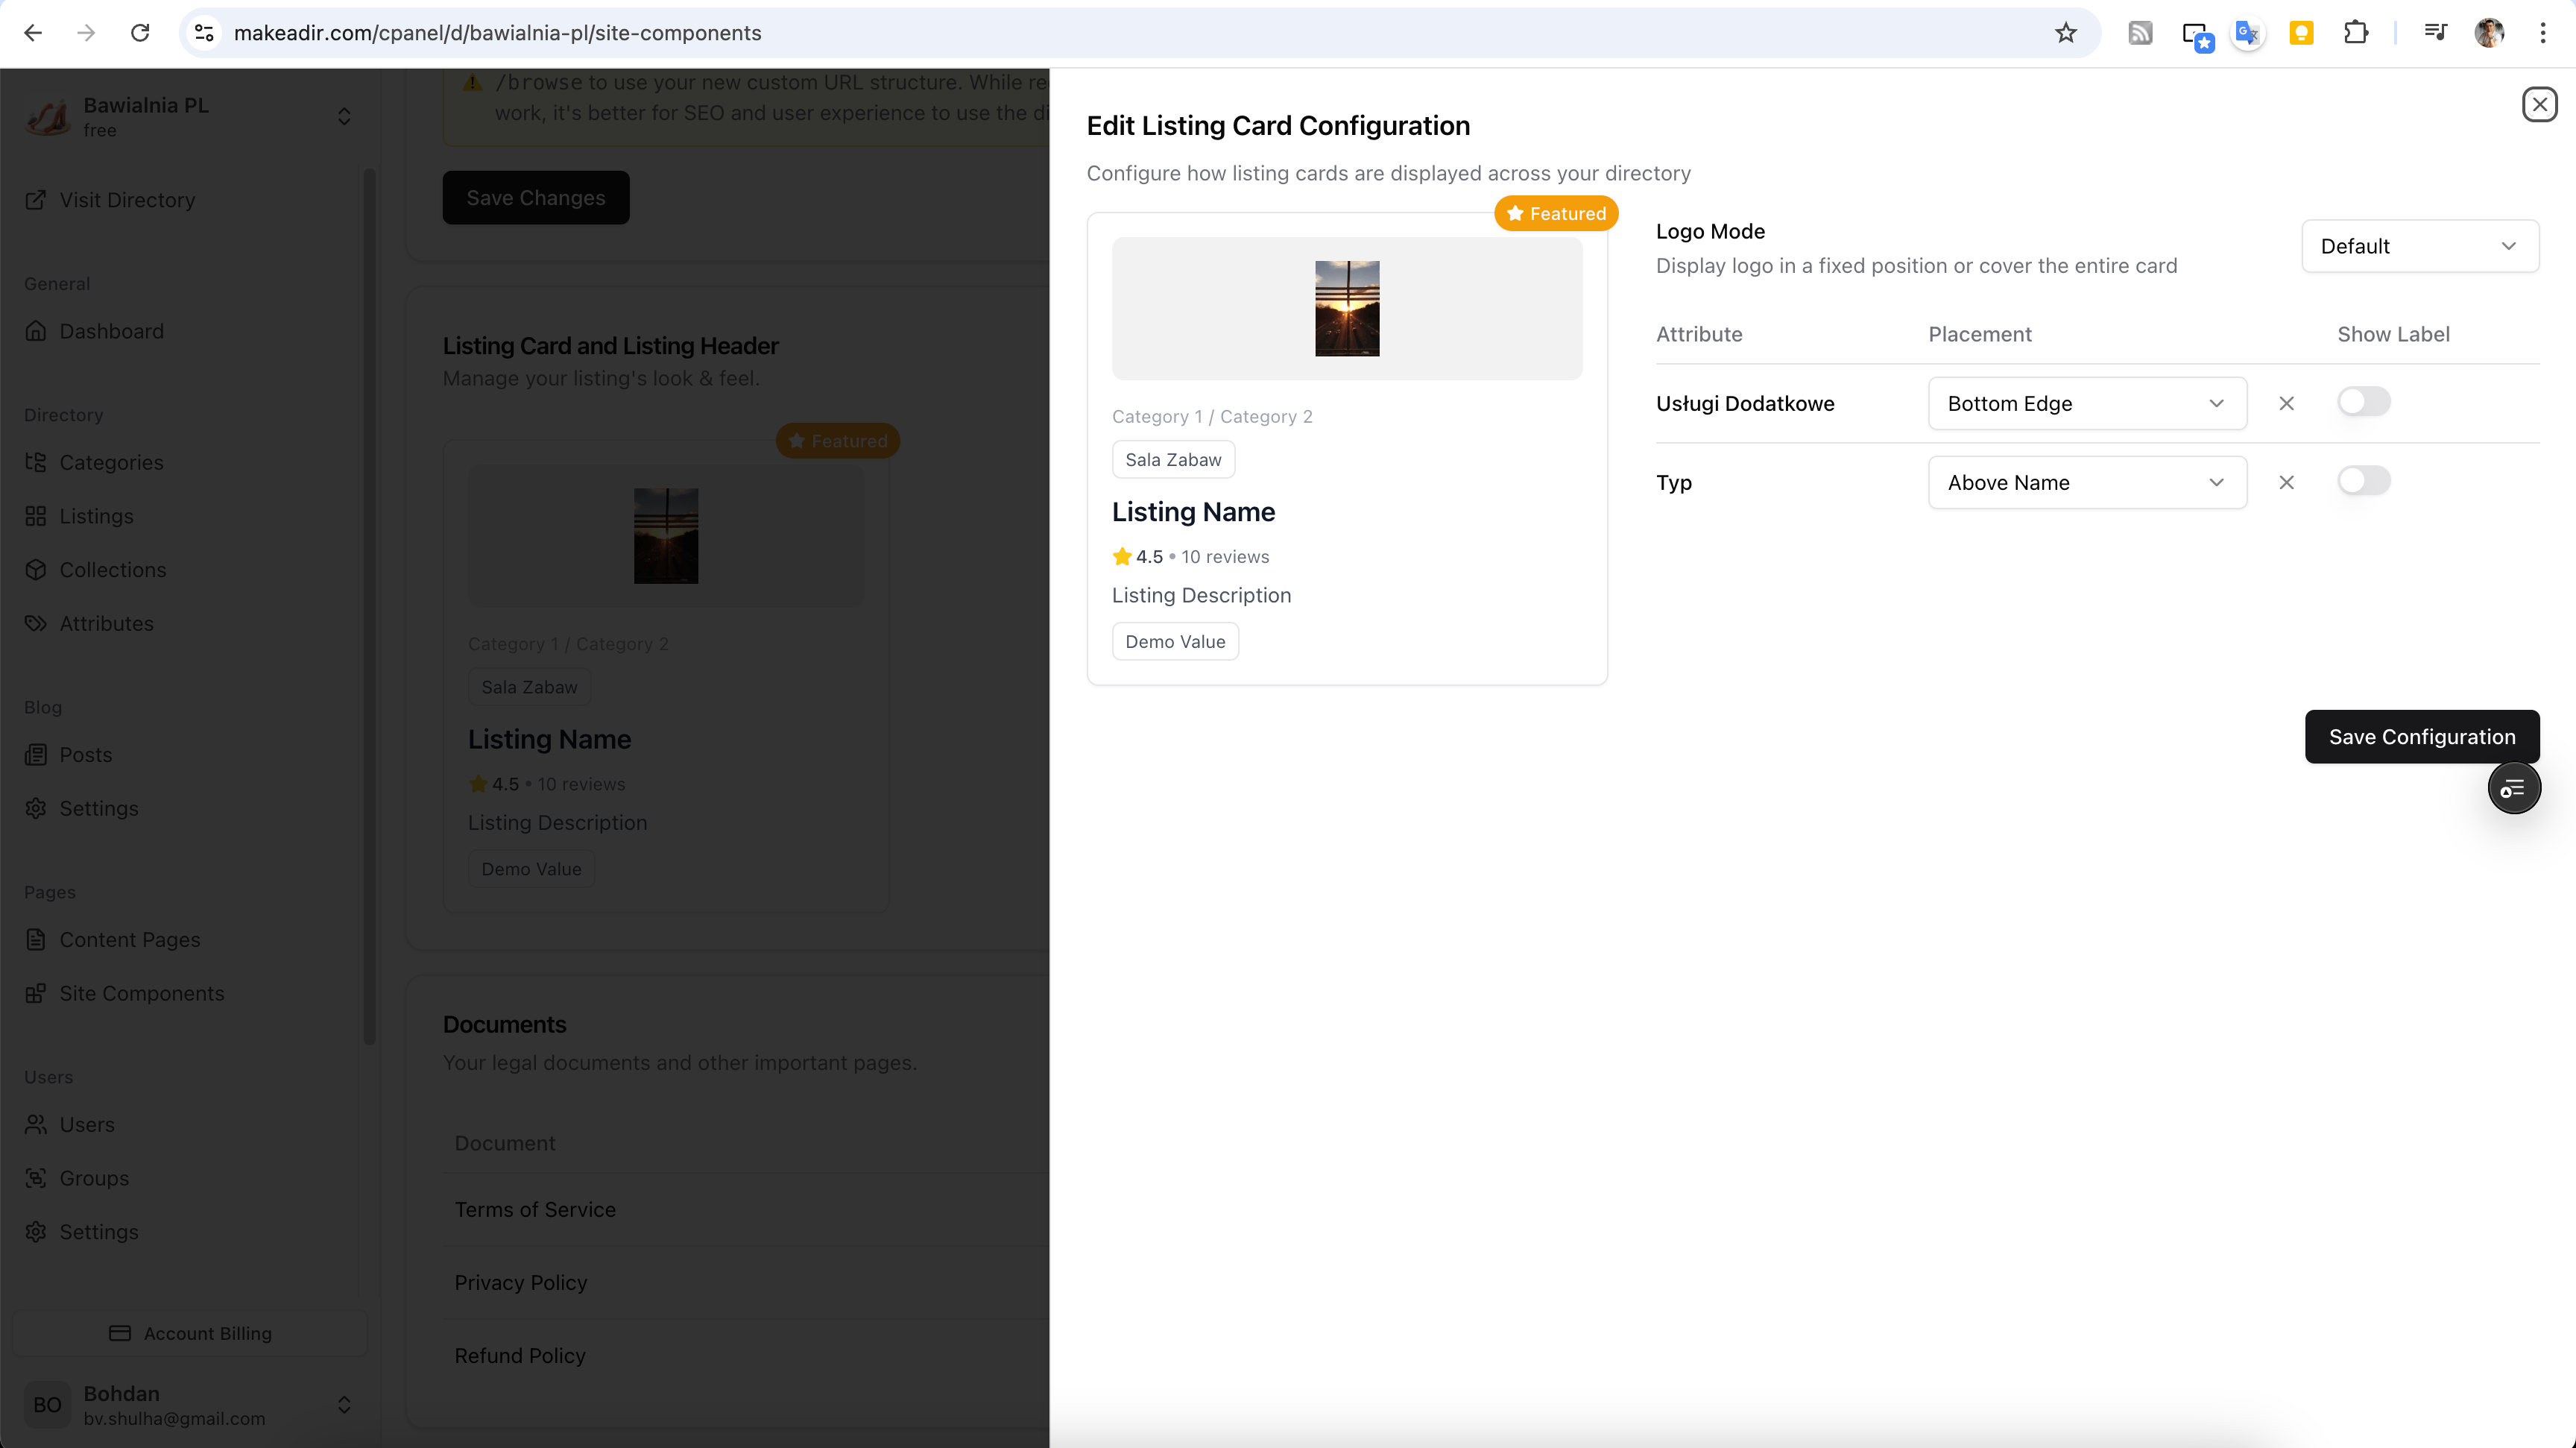Reload the page

tap(140, 33)
